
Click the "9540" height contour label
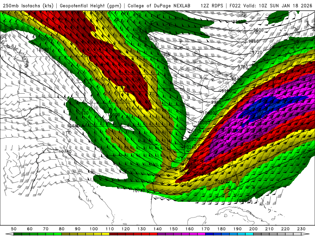coord(237,22)
